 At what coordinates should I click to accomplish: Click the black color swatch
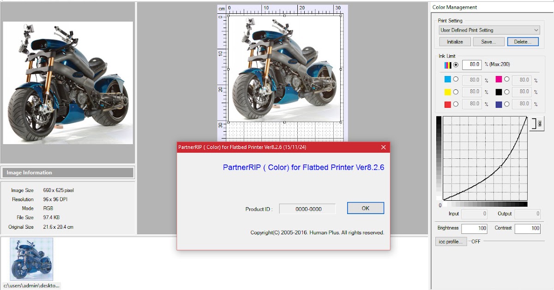[x=499, y=92]
